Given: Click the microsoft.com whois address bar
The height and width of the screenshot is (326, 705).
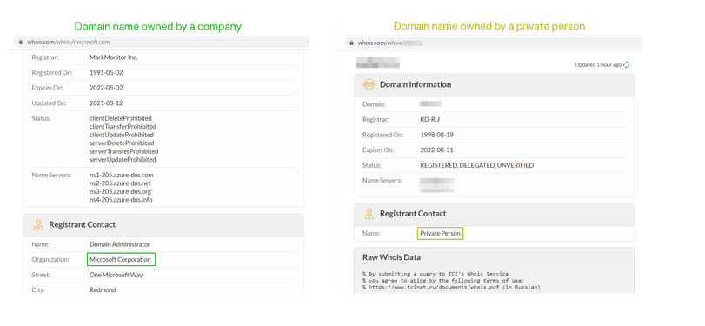Looking at the screenshot, I should (x=162, y=43).
